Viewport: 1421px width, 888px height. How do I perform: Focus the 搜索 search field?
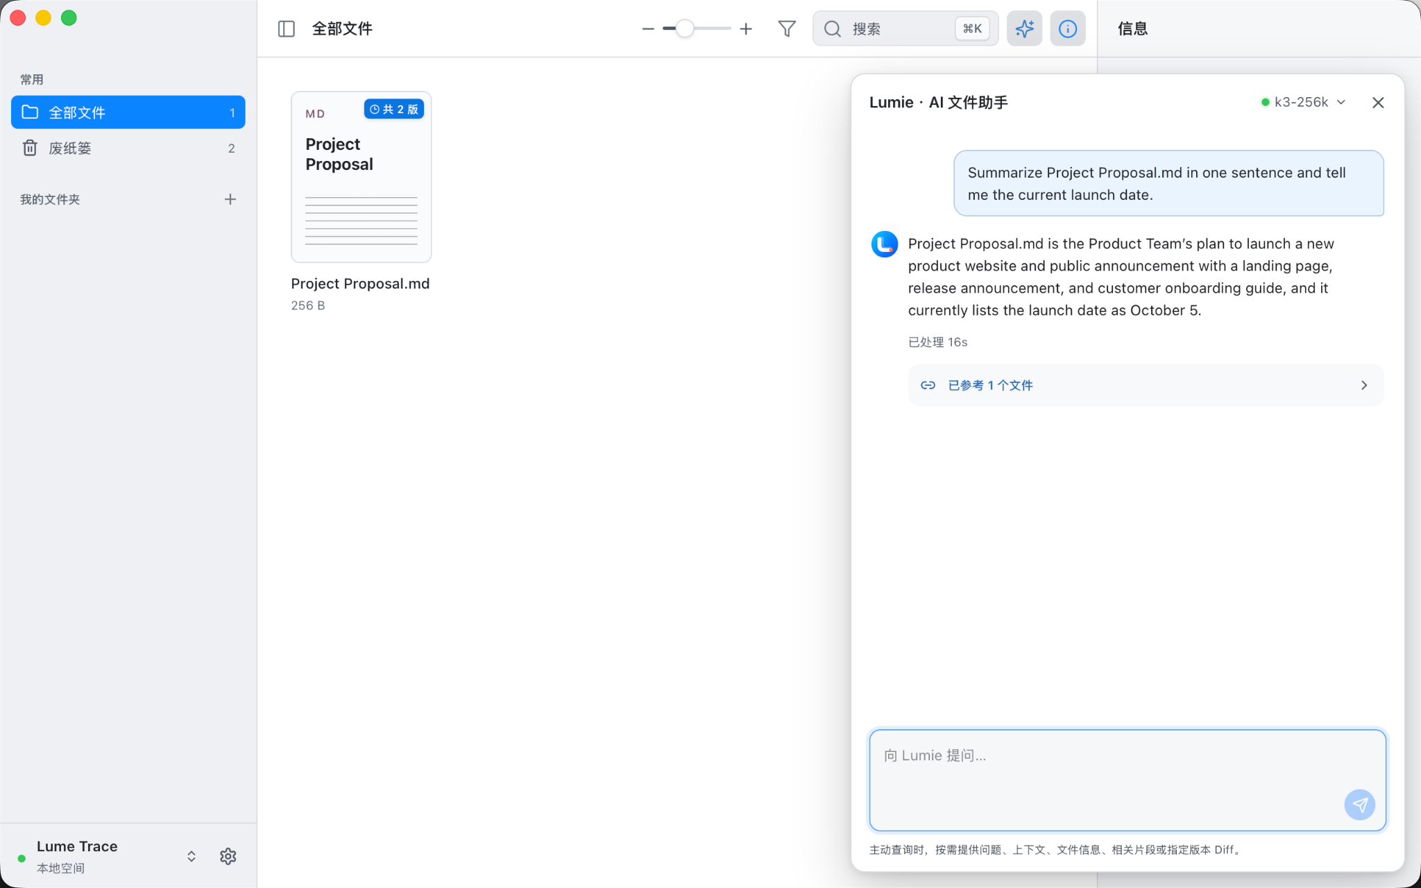[905, 28]
